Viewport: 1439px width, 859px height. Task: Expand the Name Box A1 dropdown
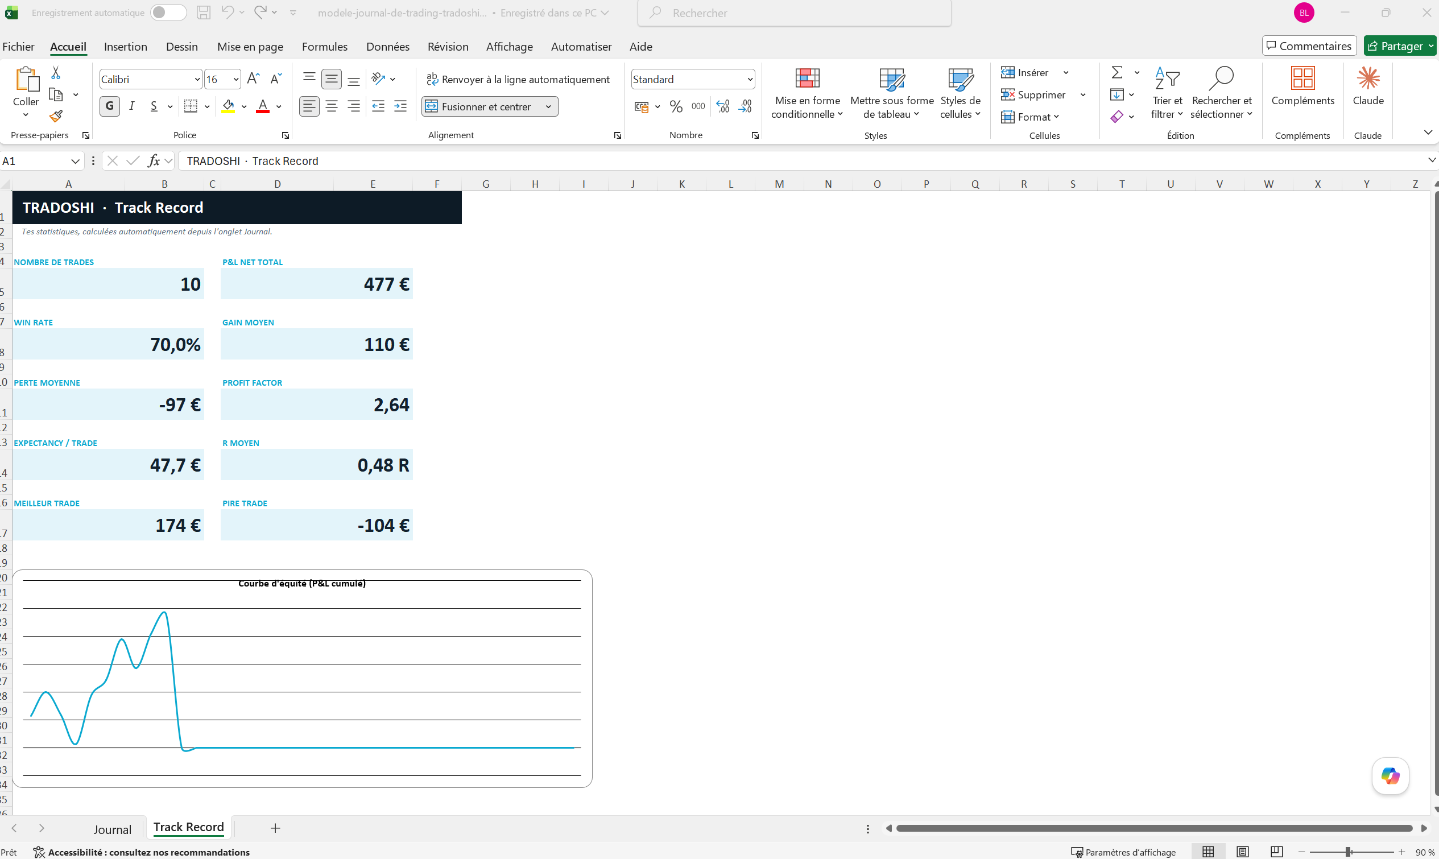(75, 161)
